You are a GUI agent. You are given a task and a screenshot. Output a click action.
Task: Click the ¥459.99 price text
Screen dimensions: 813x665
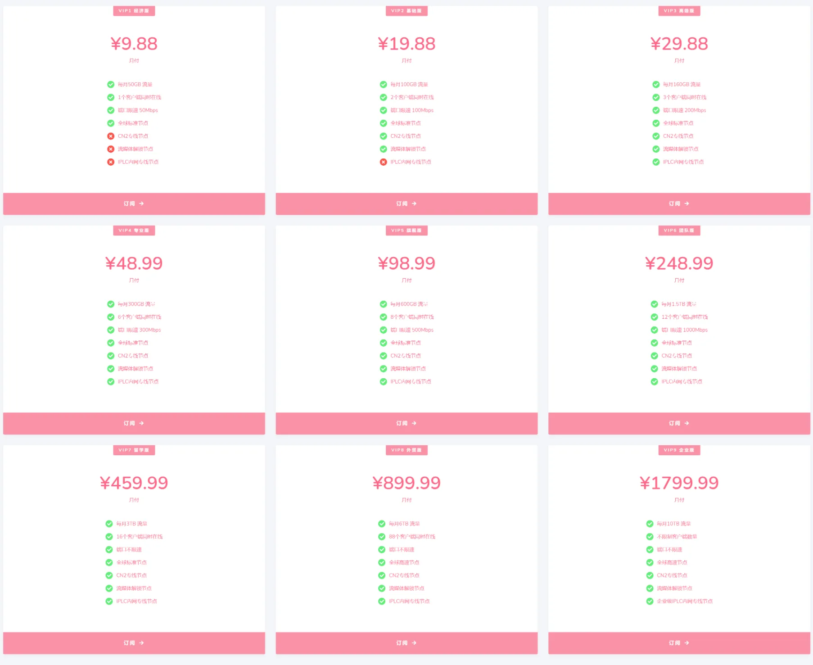point(134,483)
